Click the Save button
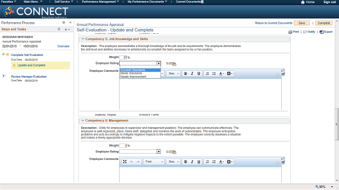Screen dimensions: 339x190 pos(302,23)
